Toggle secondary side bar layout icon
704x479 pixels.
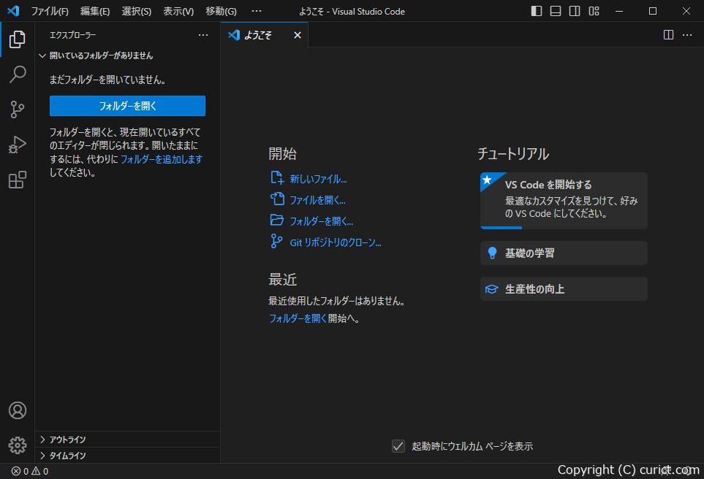pyautogui.click(x=575, y=11)
